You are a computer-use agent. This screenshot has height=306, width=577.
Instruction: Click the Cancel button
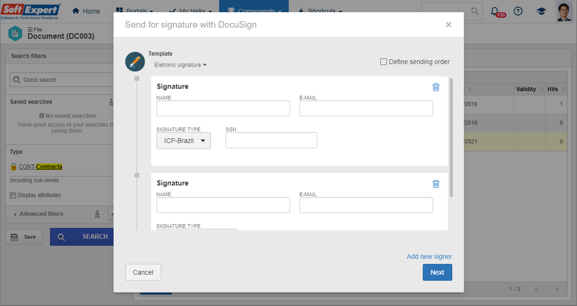[143, 273]
